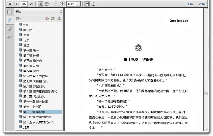
Task: Select the Hand pan tool
Action: (x=47, y=4)
